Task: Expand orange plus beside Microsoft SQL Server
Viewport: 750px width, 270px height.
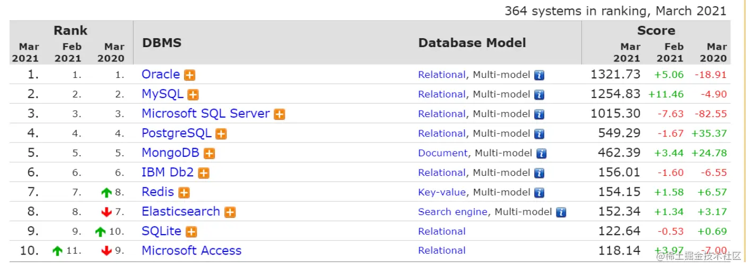Action: click(280, 114)
